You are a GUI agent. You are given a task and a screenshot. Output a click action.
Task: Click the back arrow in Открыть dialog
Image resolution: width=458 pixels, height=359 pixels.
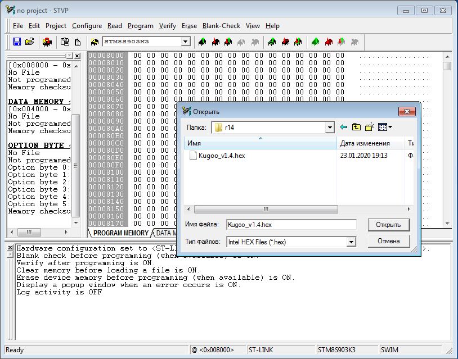pyautogui.click(x=344, y=128)
